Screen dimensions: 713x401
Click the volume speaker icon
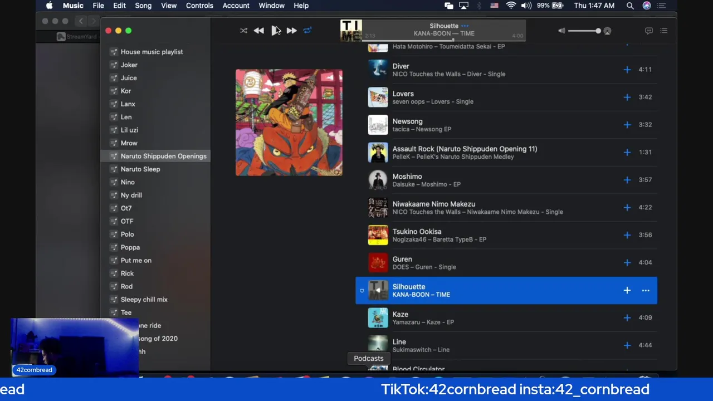(561, 31)
